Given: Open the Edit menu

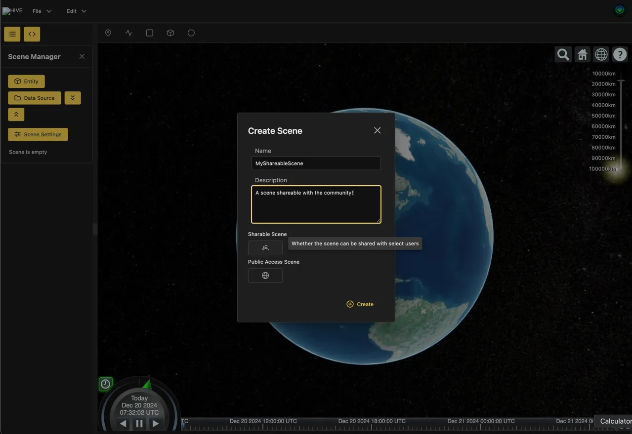Looking at the screenshot, I should (75, 10).
